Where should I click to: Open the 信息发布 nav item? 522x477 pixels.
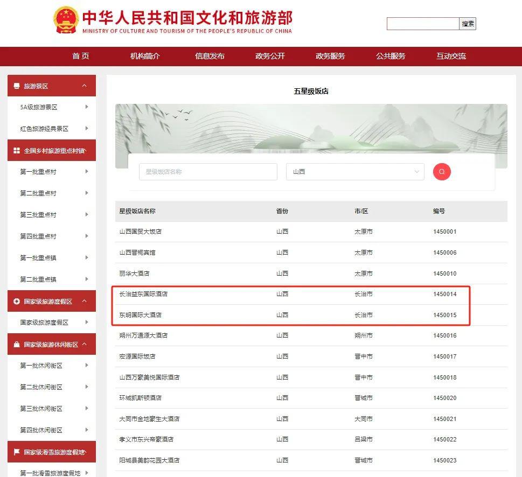point(210,56)
